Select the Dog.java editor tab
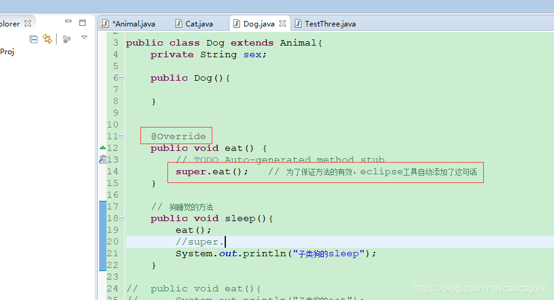 click(x=259, y=23)
